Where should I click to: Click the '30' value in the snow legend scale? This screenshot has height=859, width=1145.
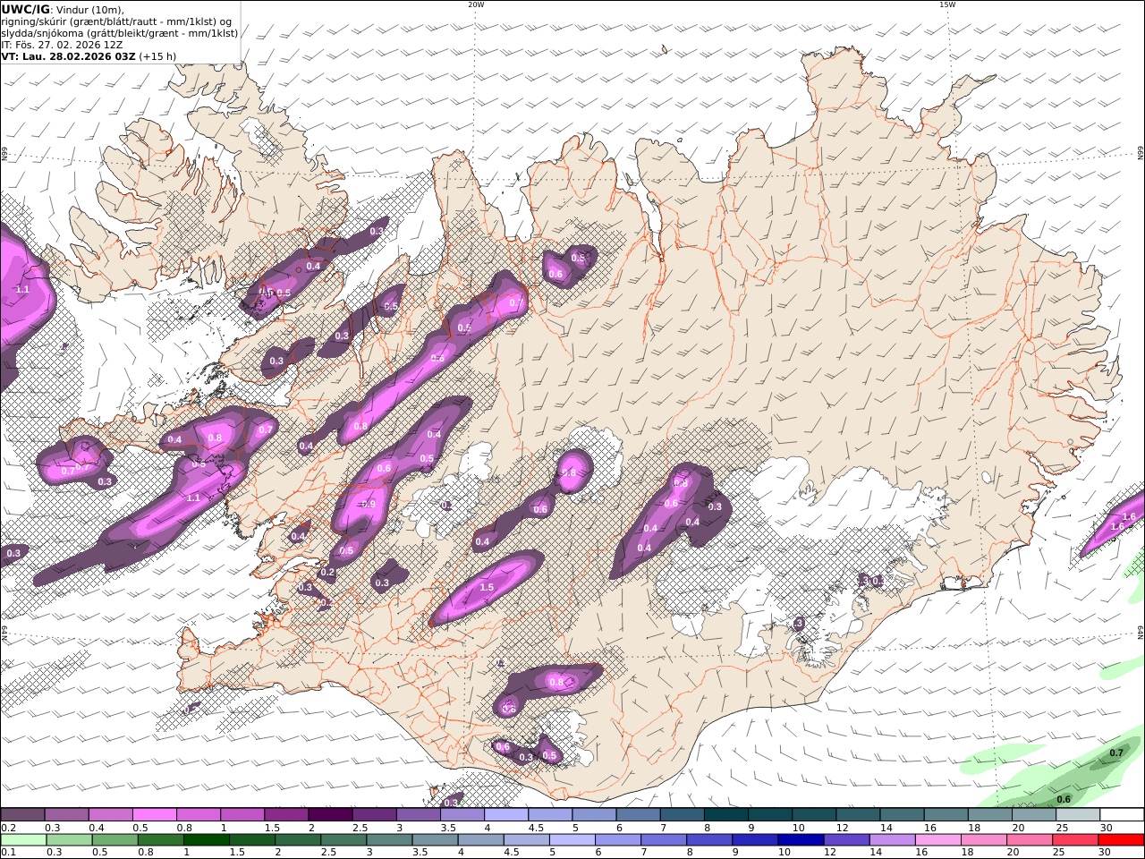[1106, 828]
